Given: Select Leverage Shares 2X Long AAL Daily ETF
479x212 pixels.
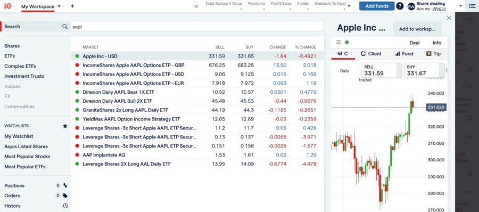Looking at the screenshot, I should 197,164.
